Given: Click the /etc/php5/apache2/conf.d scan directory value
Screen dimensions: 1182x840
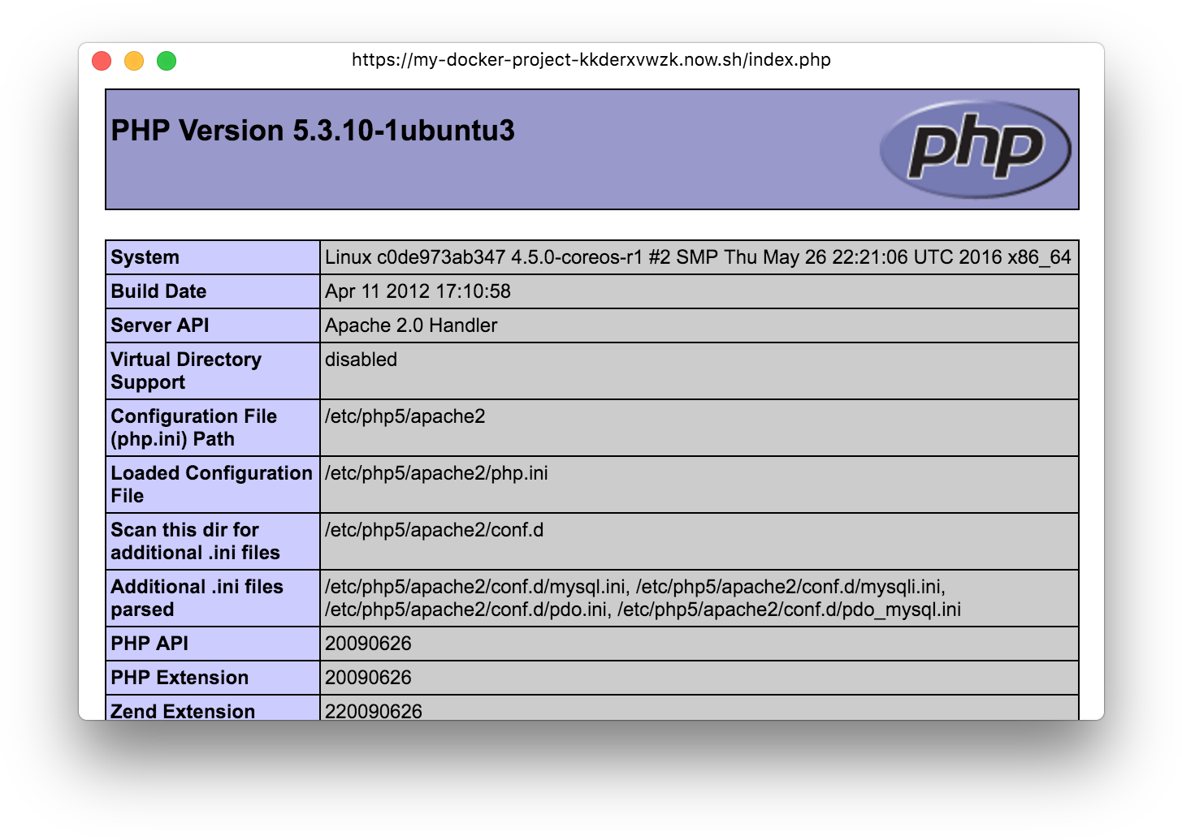Looking at the screenshot, I should [x=434, y=530].
